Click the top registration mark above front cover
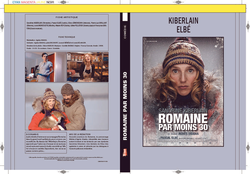 point(178,2)
